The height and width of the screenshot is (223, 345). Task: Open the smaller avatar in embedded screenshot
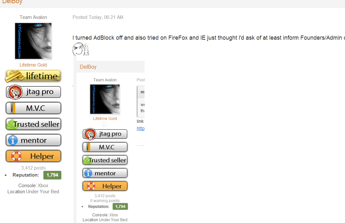(105, 99)
